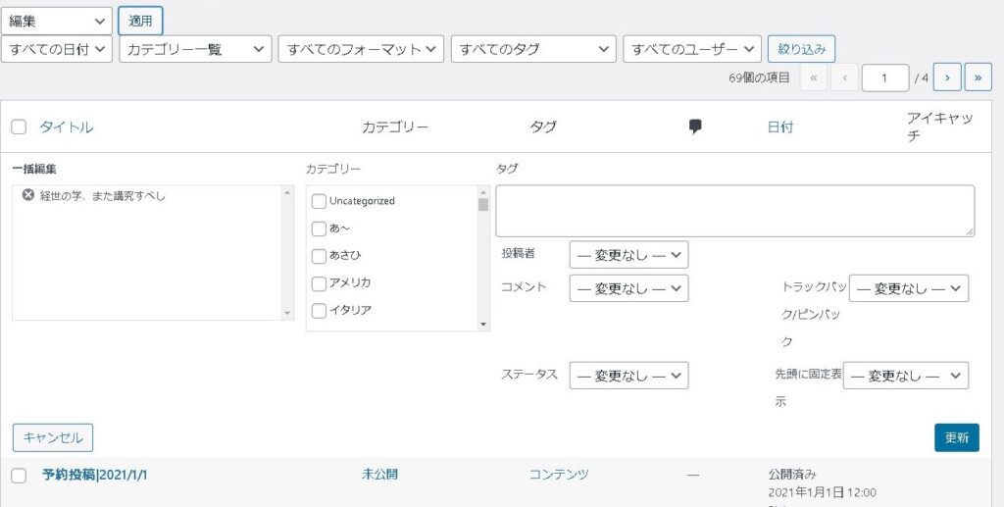Tick the アメリカ category checkbox

click(x=319, y=283)
